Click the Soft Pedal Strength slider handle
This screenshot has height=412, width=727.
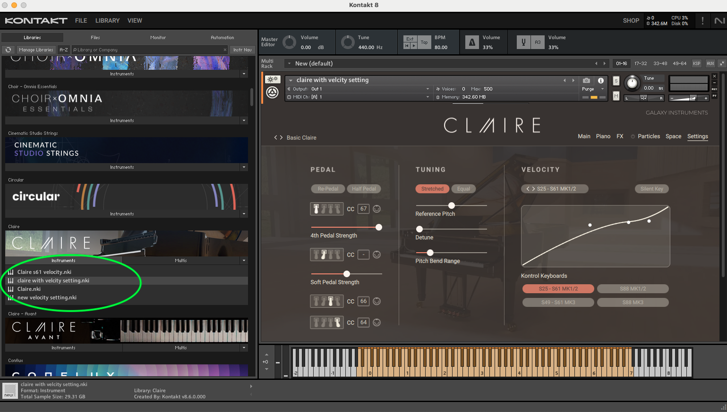coord(346,274)
